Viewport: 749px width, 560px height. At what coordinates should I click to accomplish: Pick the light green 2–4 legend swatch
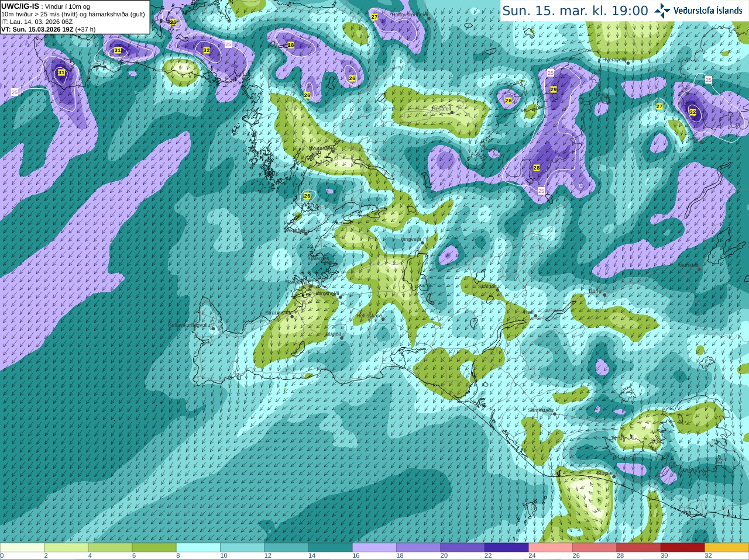click(66, 548)
